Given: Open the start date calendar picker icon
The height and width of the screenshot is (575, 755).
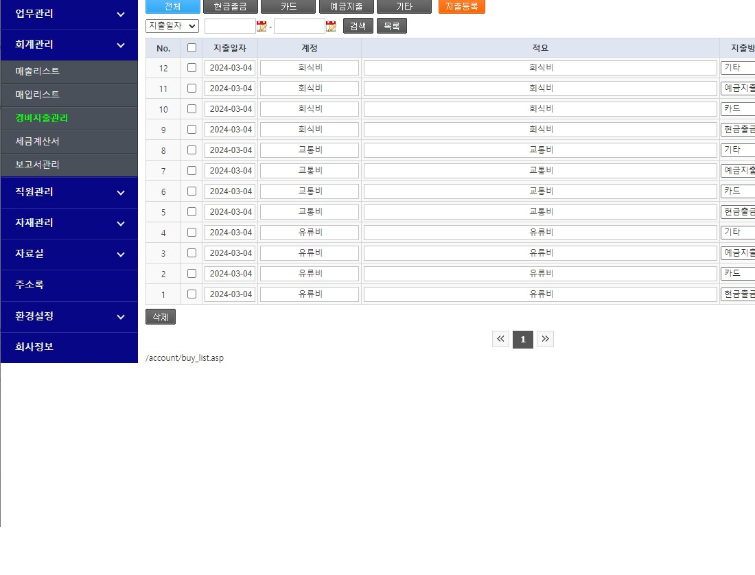Looking at the screenshot, I should [262, 26].
